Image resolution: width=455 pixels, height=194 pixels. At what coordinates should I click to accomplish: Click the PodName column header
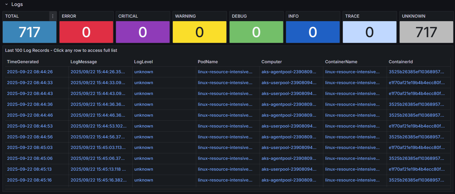click(208, 62)
